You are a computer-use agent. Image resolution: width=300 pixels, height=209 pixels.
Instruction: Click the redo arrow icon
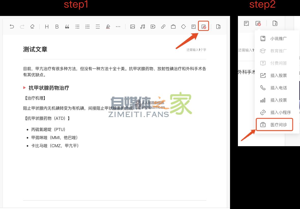(x=22, y=26)
